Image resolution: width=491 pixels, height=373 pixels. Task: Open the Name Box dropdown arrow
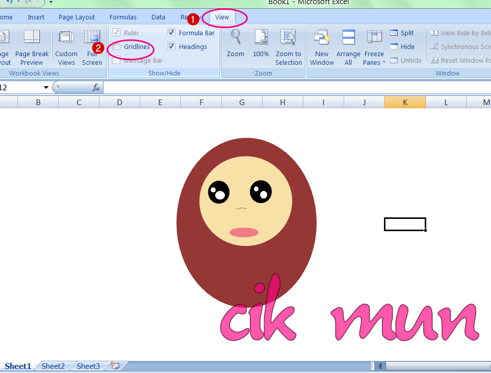(x=46, y=87)
